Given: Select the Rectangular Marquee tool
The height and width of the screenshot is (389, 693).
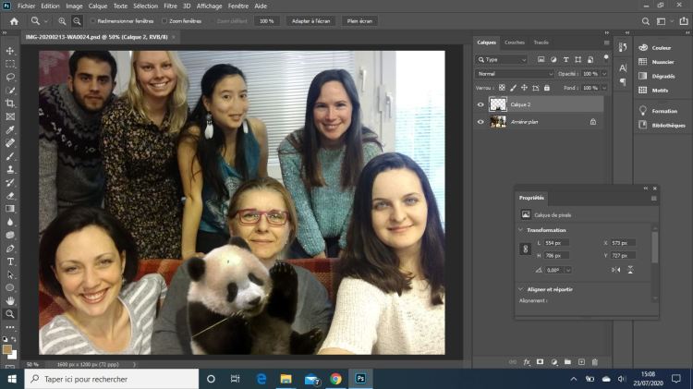Looking at the screenshot, I should [x=10, y=64].
